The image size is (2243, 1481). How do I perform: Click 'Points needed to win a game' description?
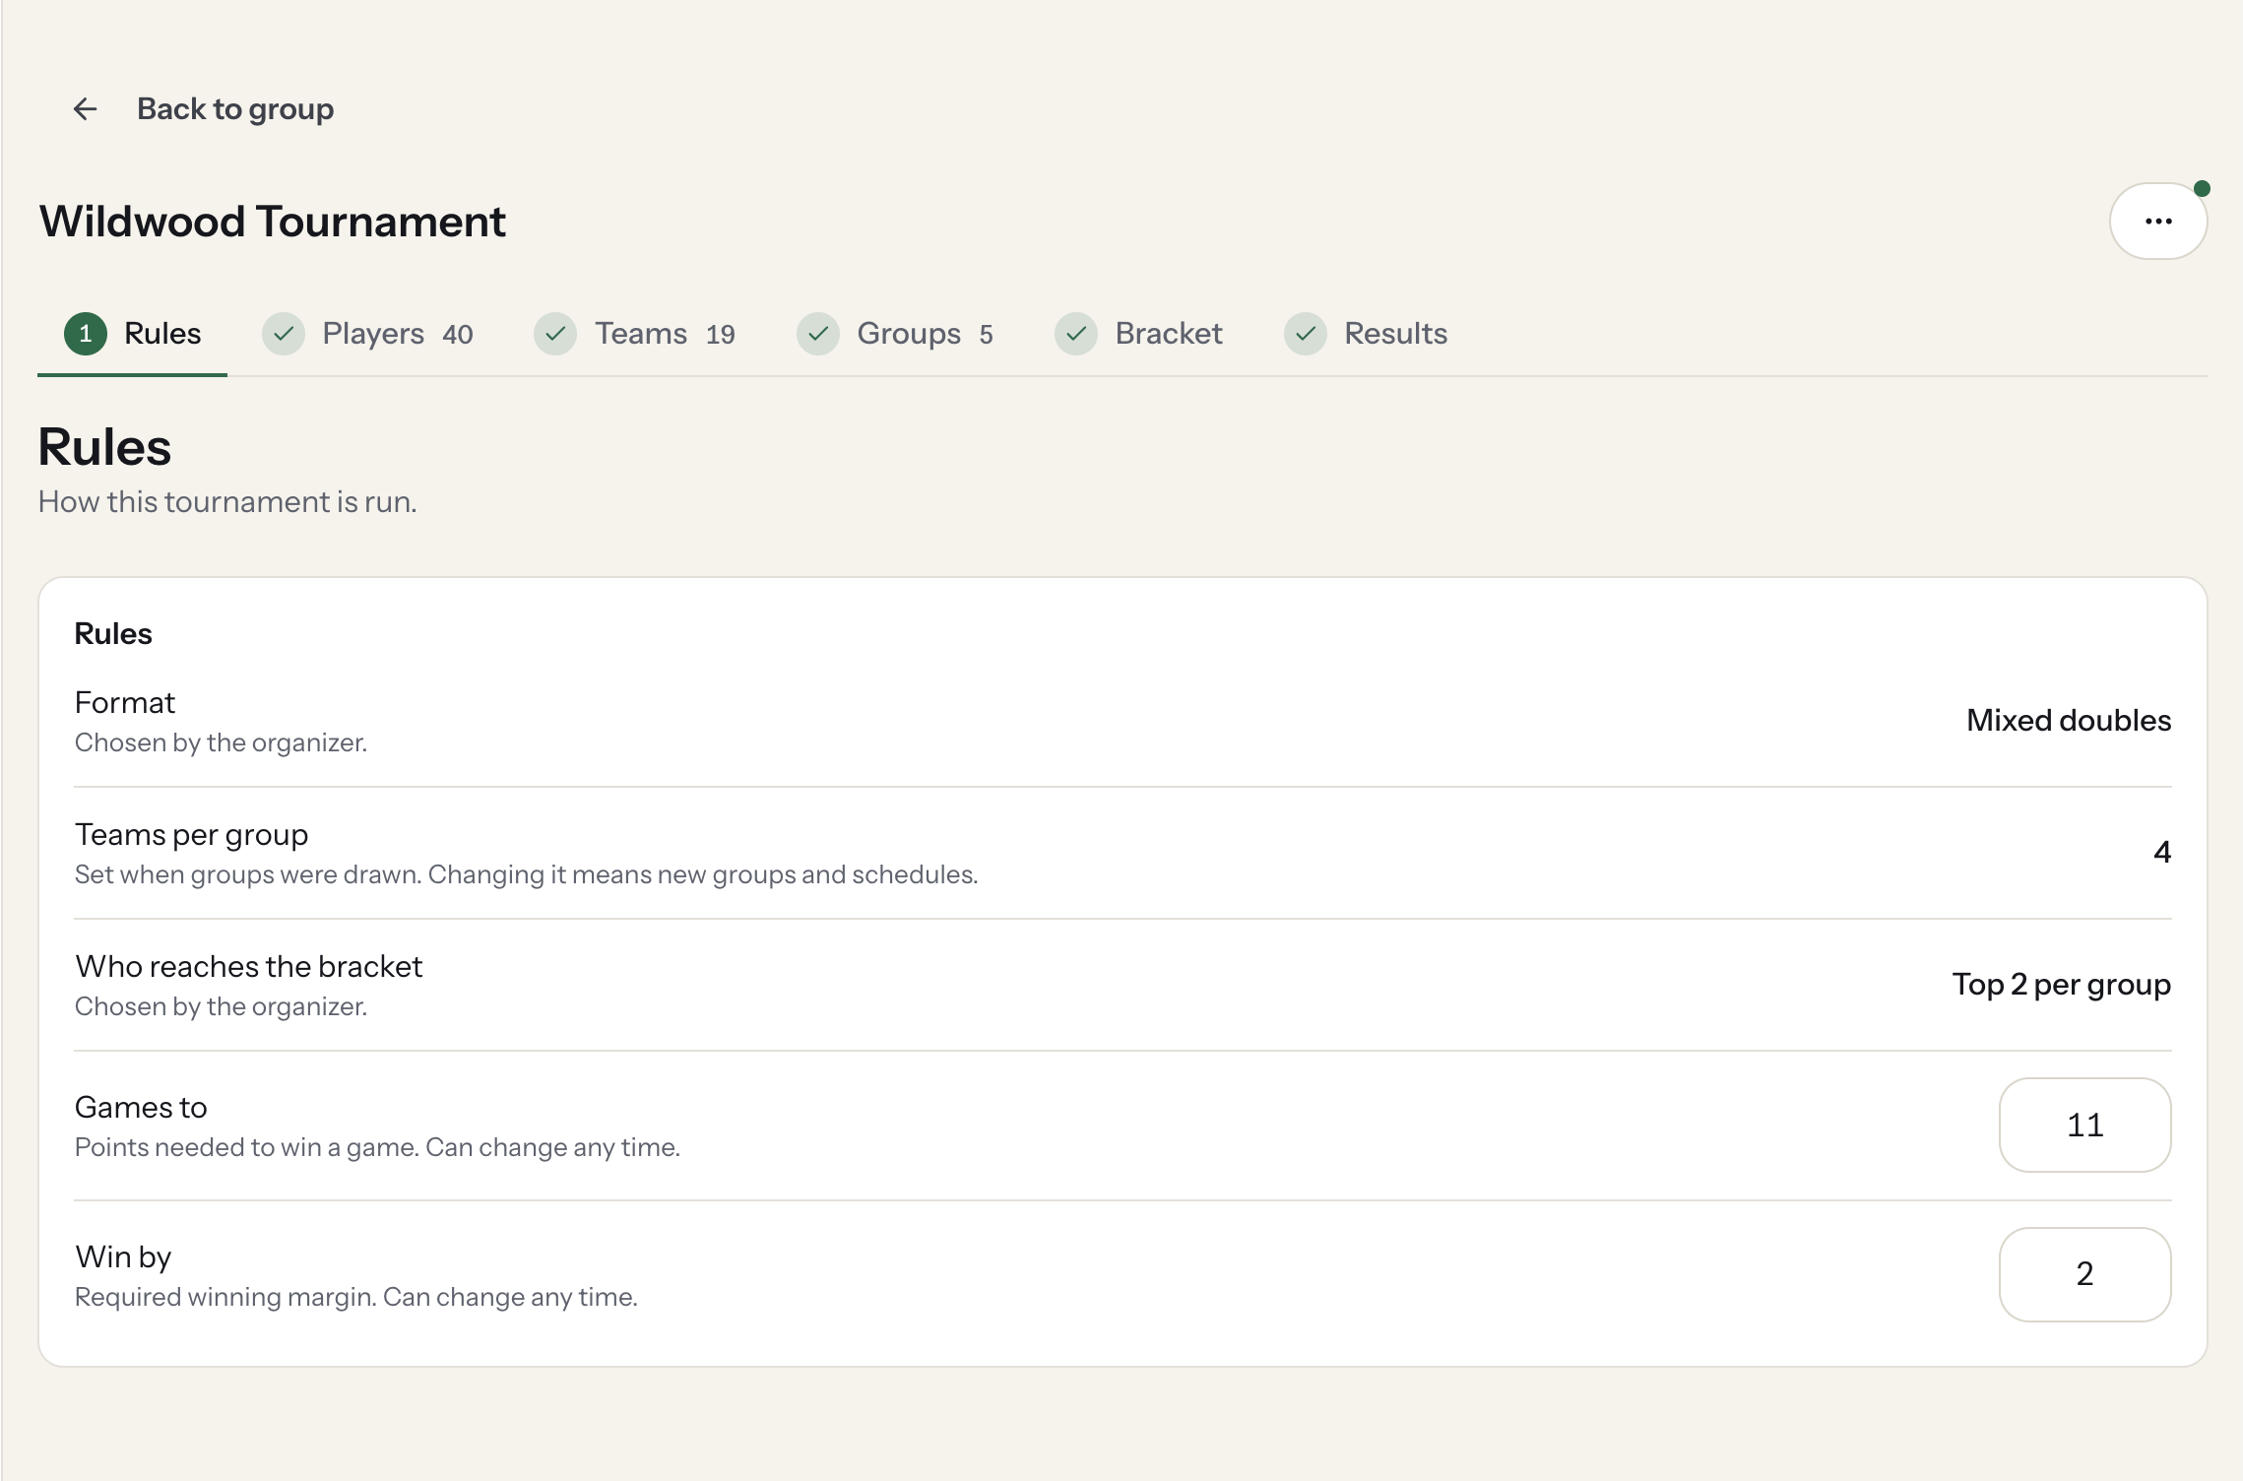coord(377,1148)
